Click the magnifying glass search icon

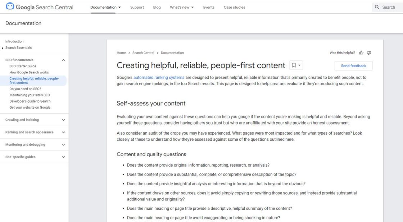coord(376,7)
